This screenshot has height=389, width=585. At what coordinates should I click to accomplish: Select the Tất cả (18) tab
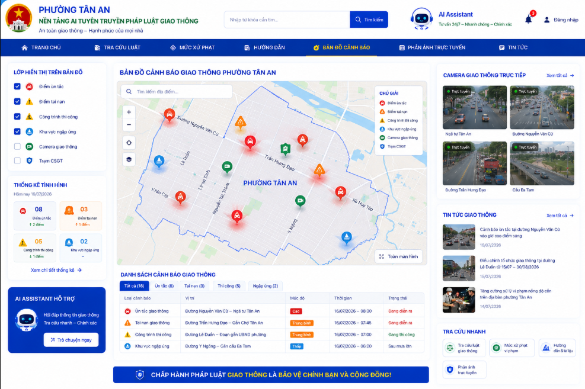[135, 286]
